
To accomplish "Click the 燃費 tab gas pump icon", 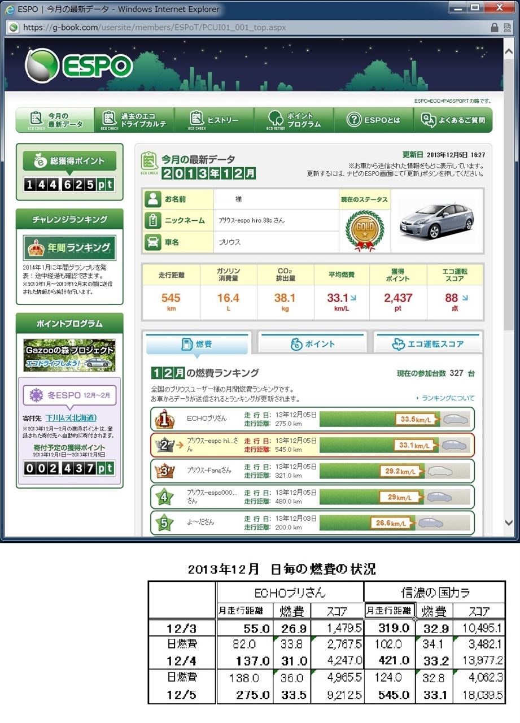I will pyautogui.click(x=186, y=344).
